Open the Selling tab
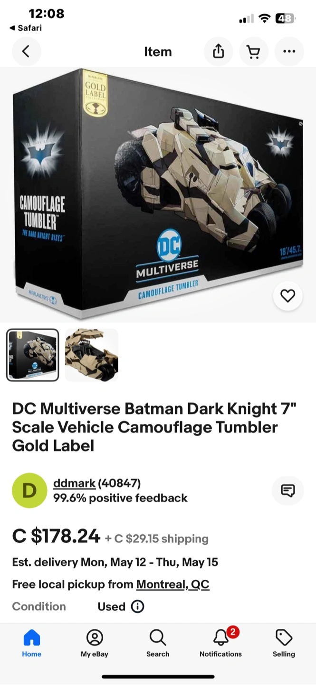This screenshot has height=685, width=316. (x=284, y=644)
